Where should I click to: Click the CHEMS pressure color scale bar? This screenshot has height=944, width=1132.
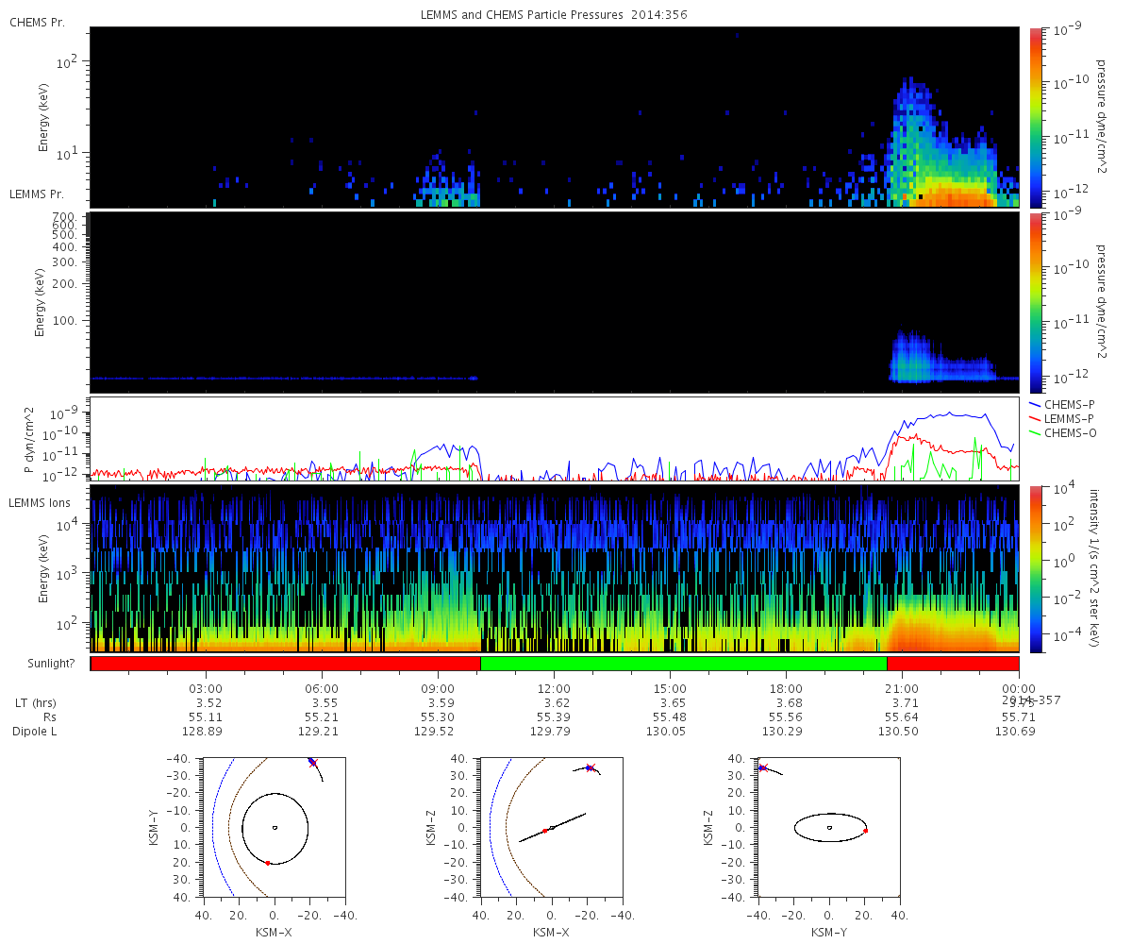point(1036,117)
